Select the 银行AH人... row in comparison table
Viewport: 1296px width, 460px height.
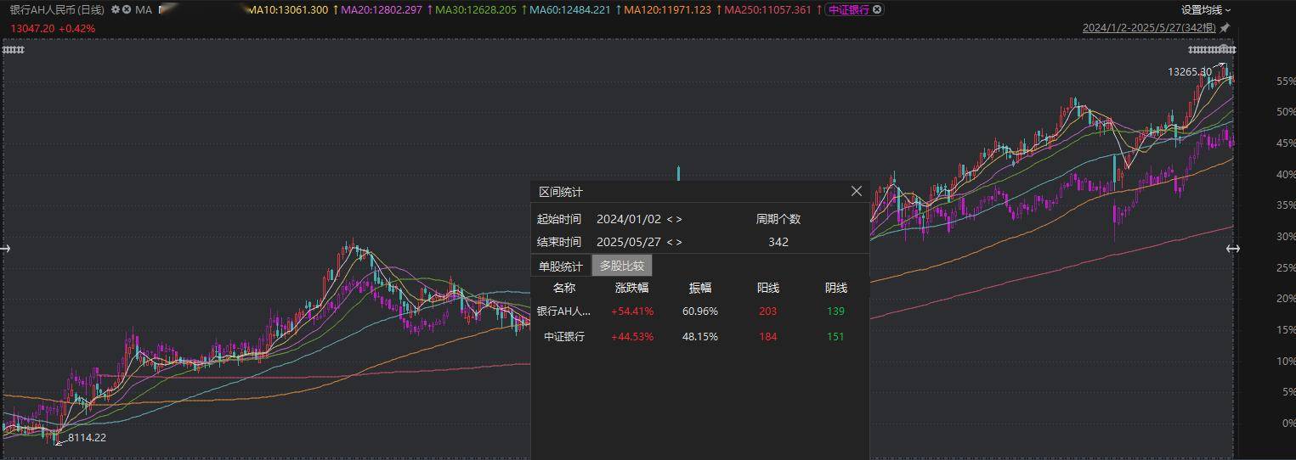tap(563, 311)
